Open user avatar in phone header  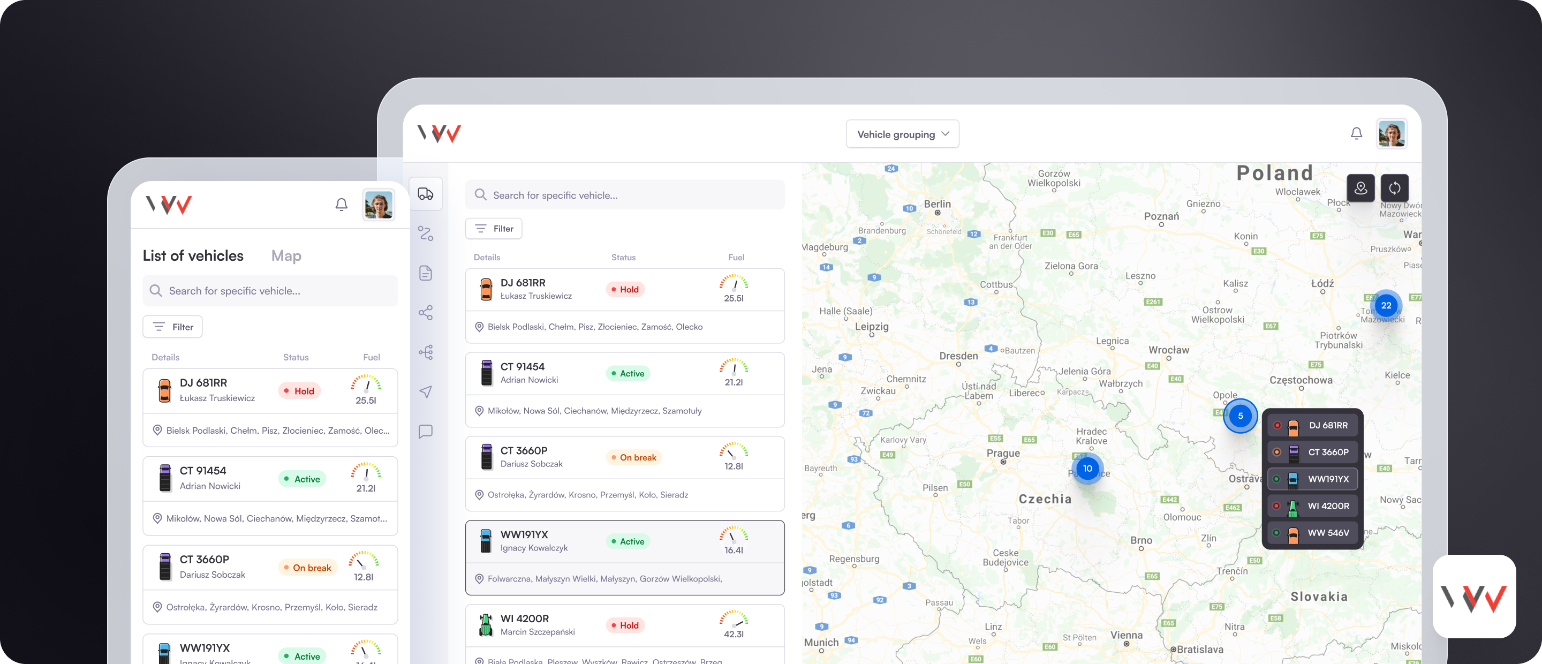tap(379, 205)
